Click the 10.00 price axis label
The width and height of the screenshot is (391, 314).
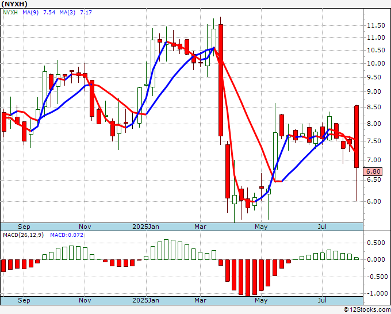click(376, 63)
